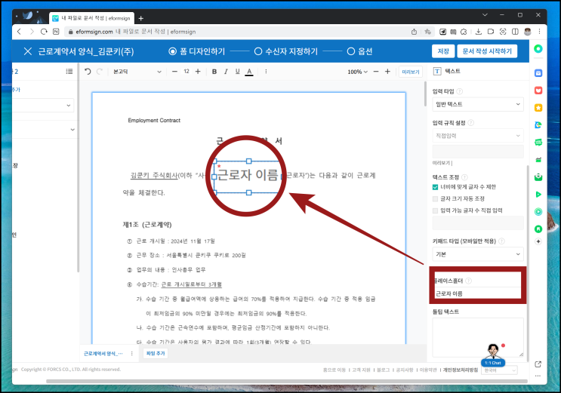This screenshot has height=393, width=561.
Task: Open the browser downloads icon
Action: coord(479,32)
